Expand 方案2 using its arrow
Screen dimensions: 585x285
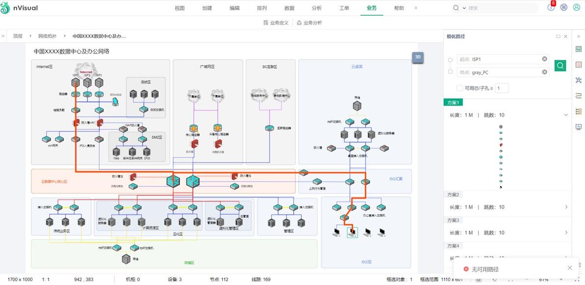(x=566, y=207)
